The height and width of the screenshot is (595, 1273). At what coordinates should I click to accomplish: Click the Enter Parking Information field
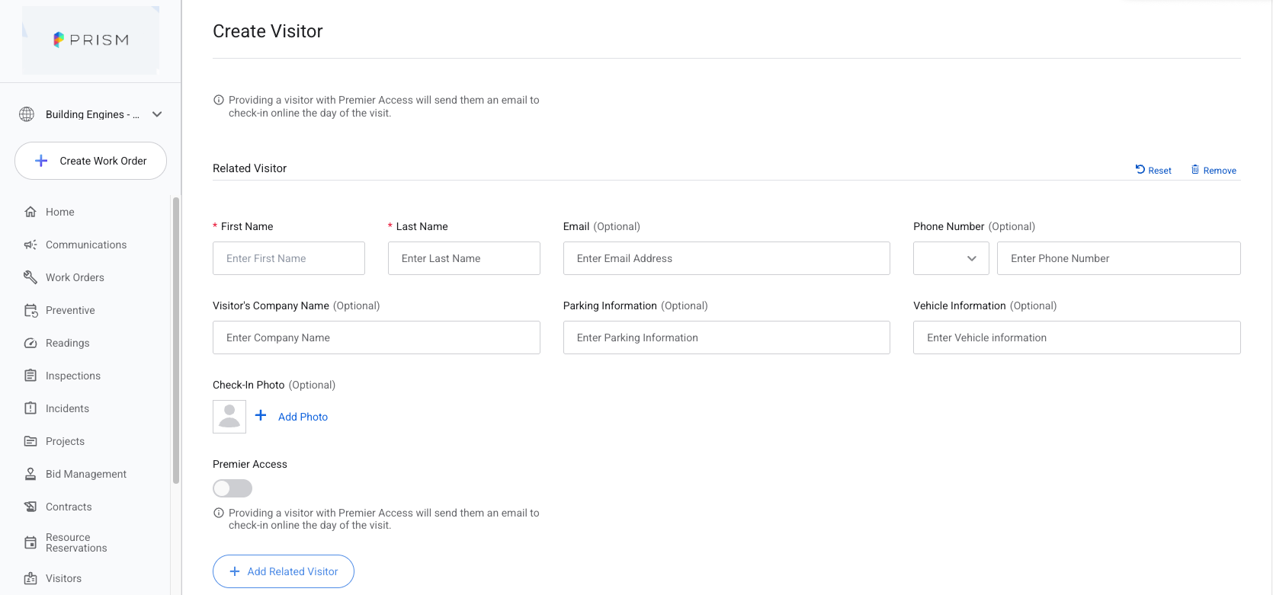(x=726, y=337)
